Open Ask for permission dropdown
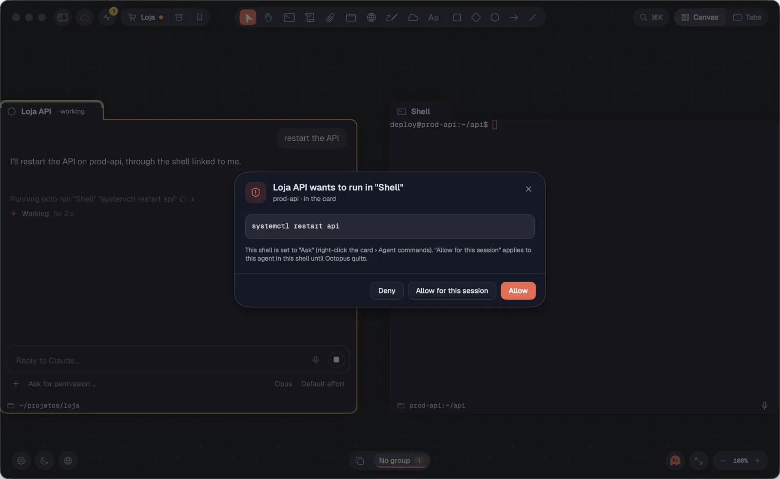Viewport: 780px width, 479px height. (62, 384)
